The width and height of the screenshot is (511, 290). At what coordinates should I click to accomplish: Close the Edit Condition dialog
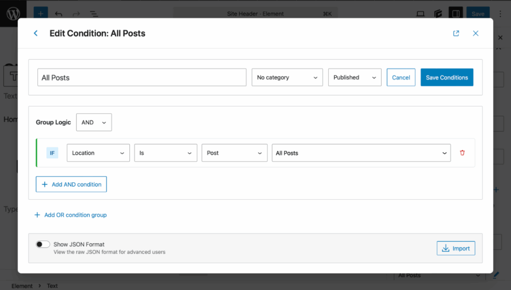point(476,33)
